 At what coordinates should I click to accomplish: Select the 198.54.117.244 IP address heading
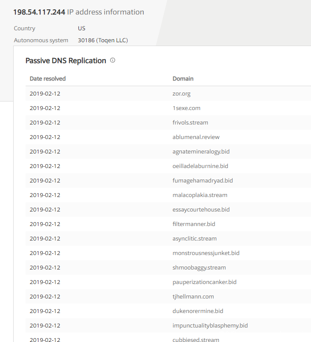click(x=39, y=12)
